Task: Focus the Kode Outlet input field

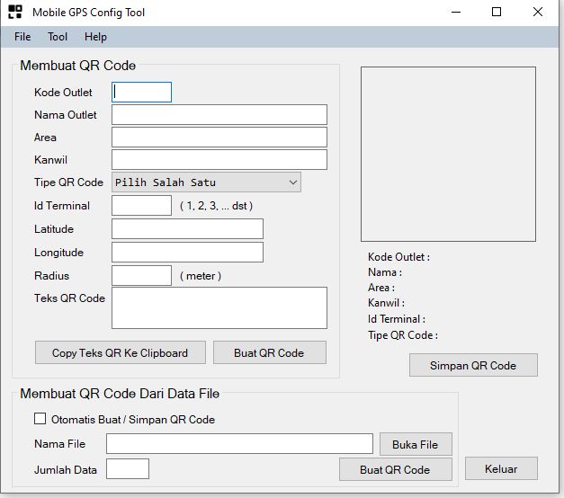Action: coord(141,92)
